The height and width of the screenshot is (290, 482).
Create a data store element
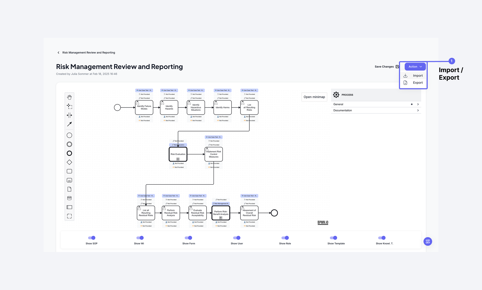point(69,198)
